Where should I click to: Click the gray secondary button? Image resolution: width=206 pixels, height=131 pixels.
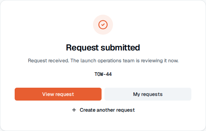[148, 94]
